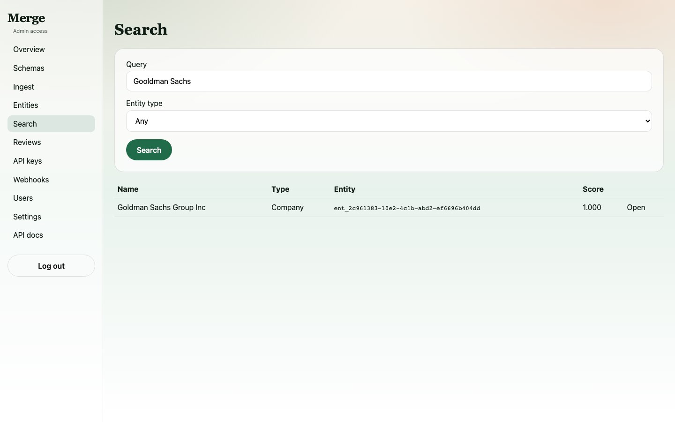Open the Overview page in sidebar

pos(51,50)
